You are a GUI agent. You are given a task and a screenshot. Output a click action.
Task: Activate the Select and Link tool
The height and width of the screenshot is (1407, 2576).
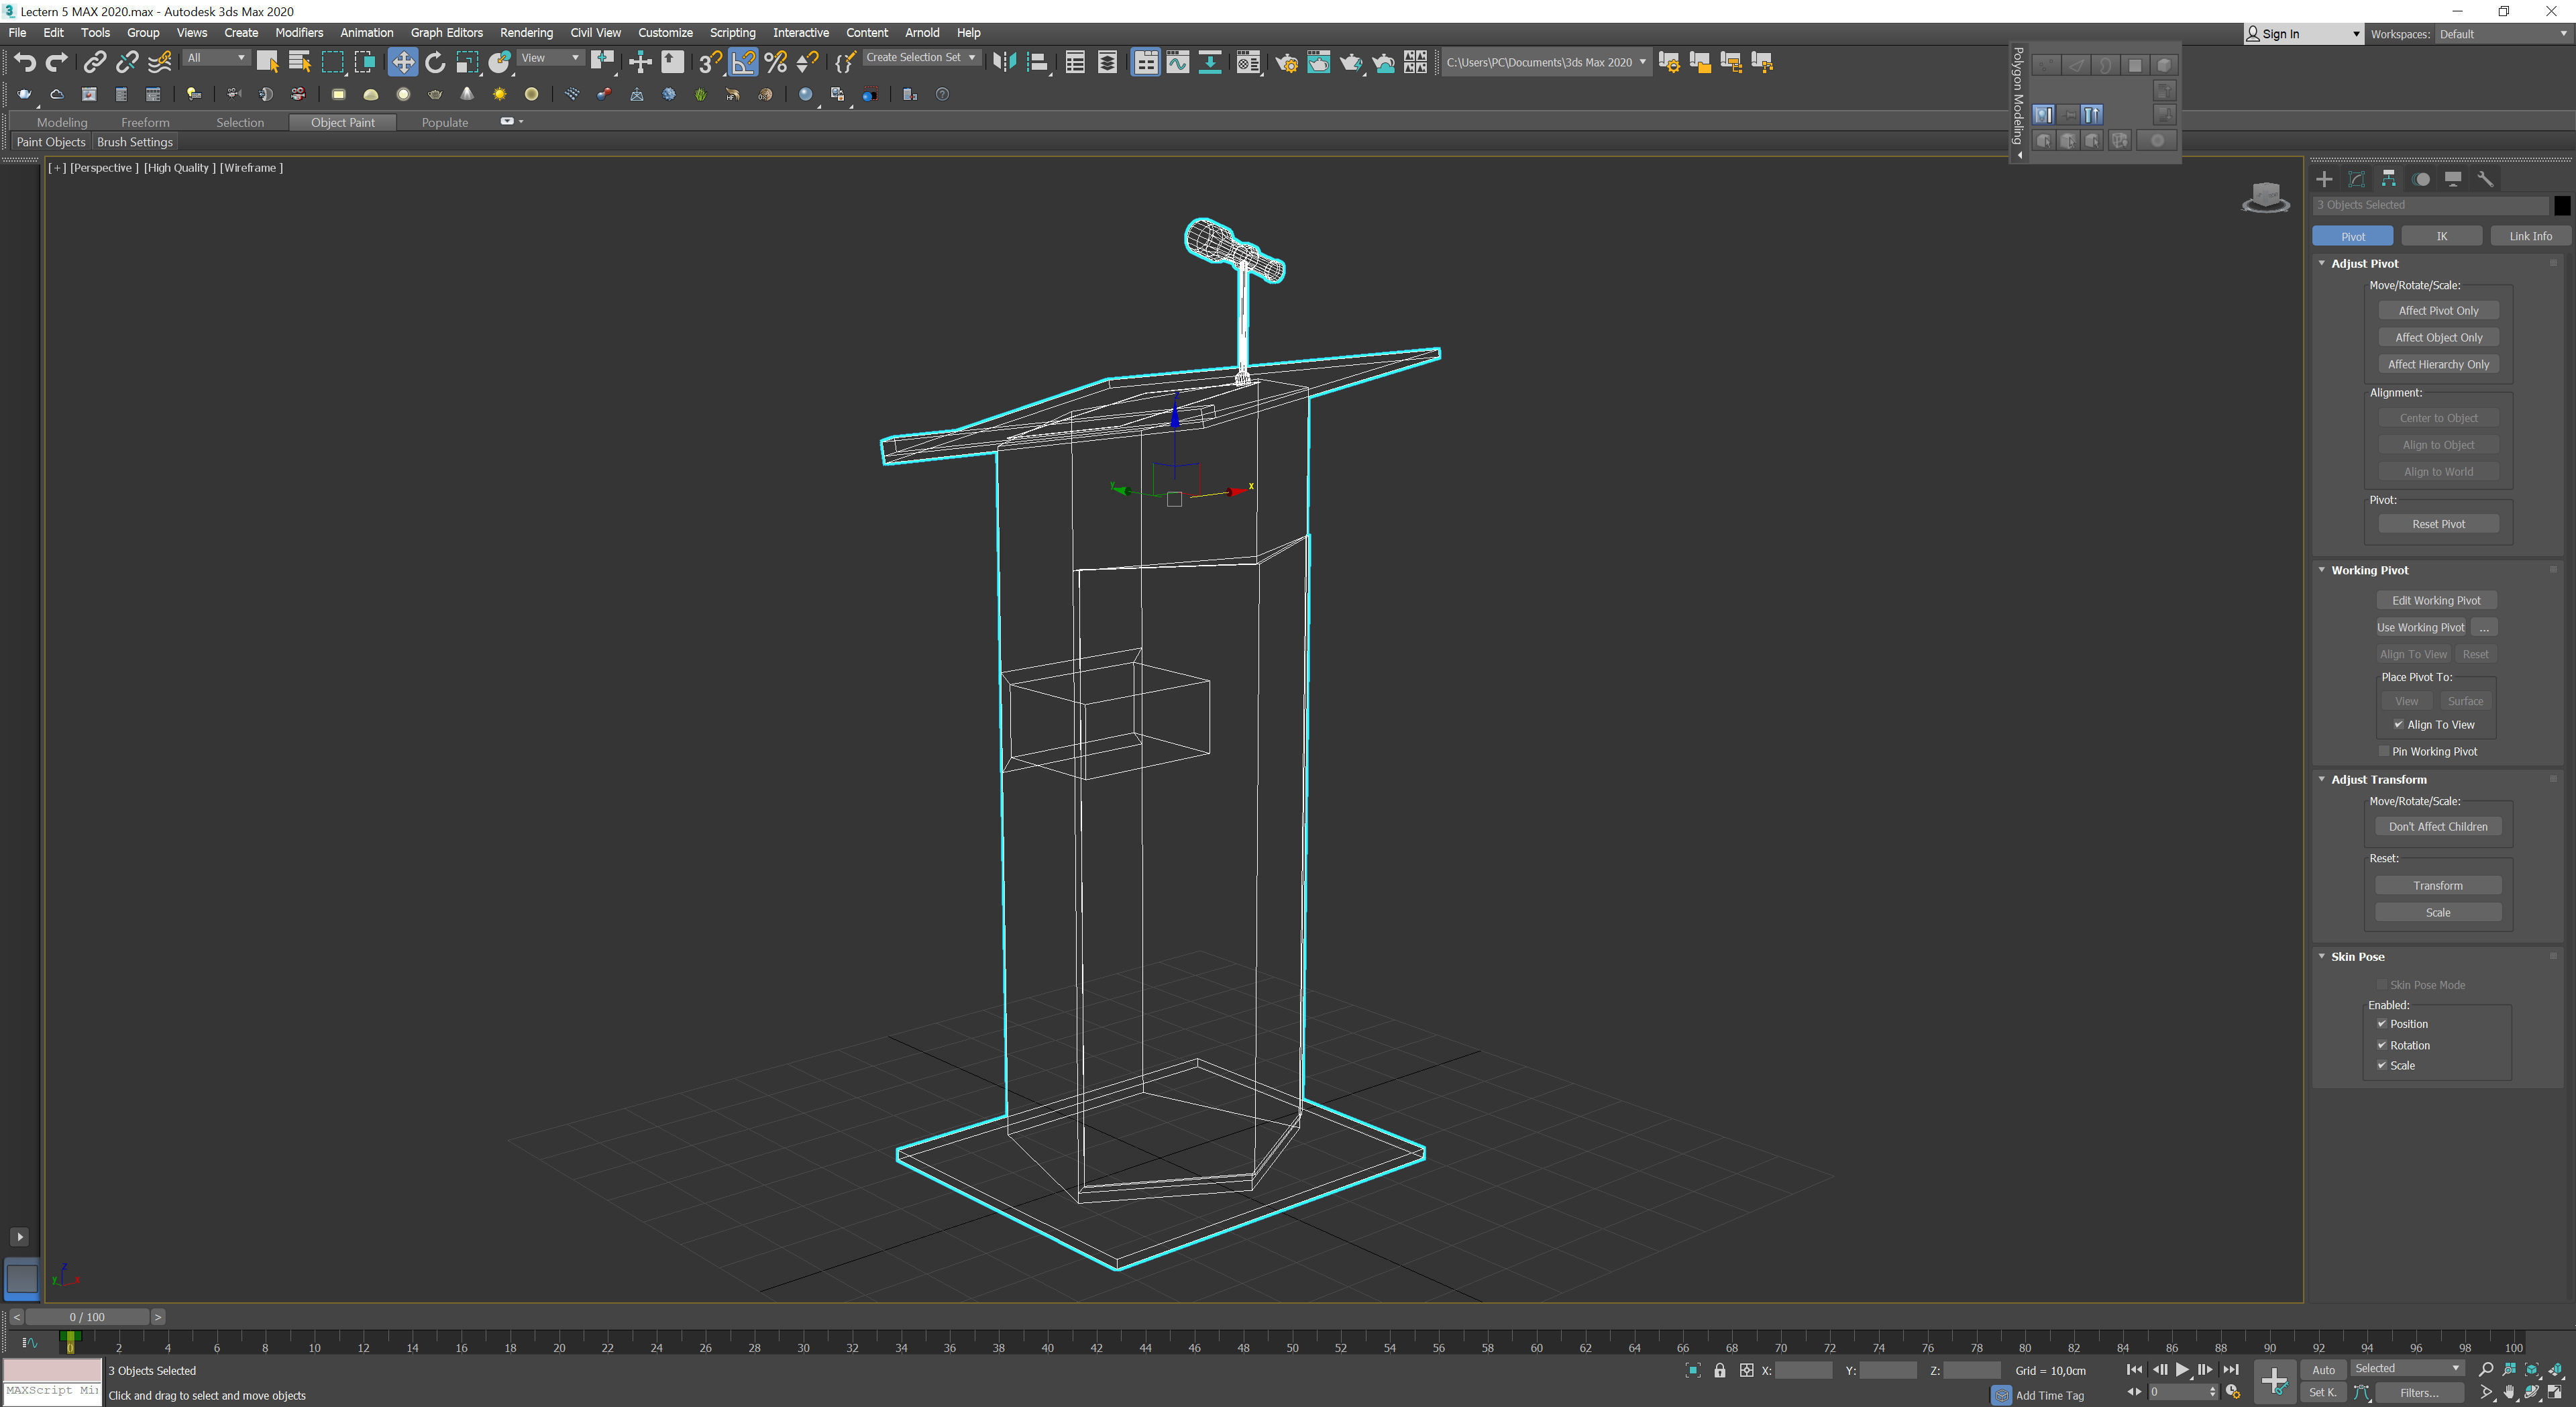(94, 62)
